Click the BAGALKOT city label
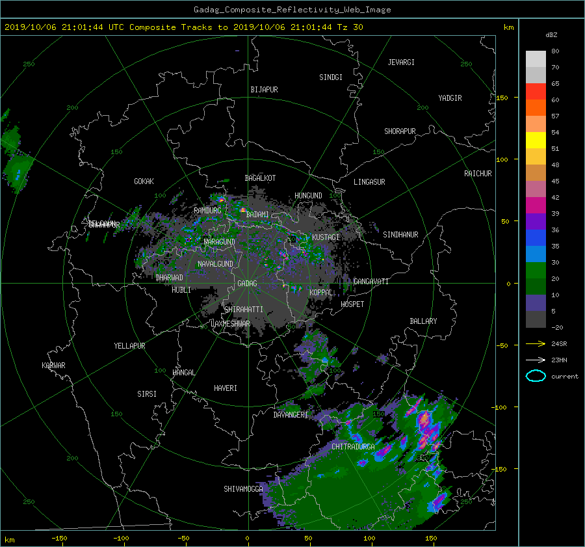 click(260, 178)
